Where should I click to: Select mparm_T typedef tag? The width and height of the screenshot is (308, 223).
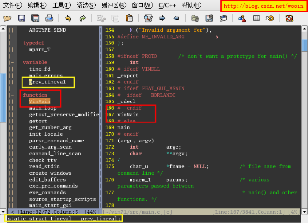point(40,49)
